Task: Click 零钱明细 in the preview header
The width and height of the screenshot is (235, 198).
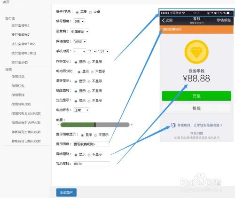Action: pos(224,20)
